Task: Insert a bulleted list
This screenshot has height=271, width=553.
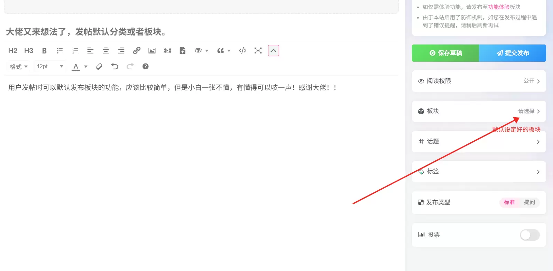Action: [59, 51]
